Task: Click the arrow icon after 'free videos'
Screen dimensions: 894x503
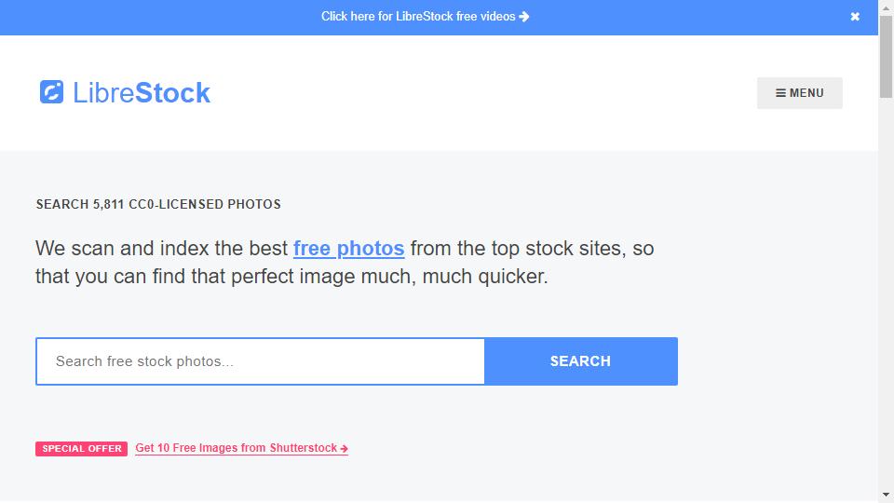Action: [x=524, y=17]
